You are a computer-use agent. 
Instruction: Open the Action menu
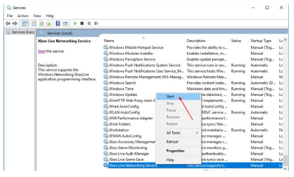tap(23, 16)
